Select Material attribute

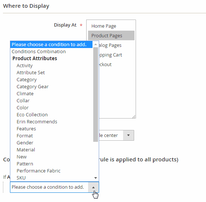[51, 150]
